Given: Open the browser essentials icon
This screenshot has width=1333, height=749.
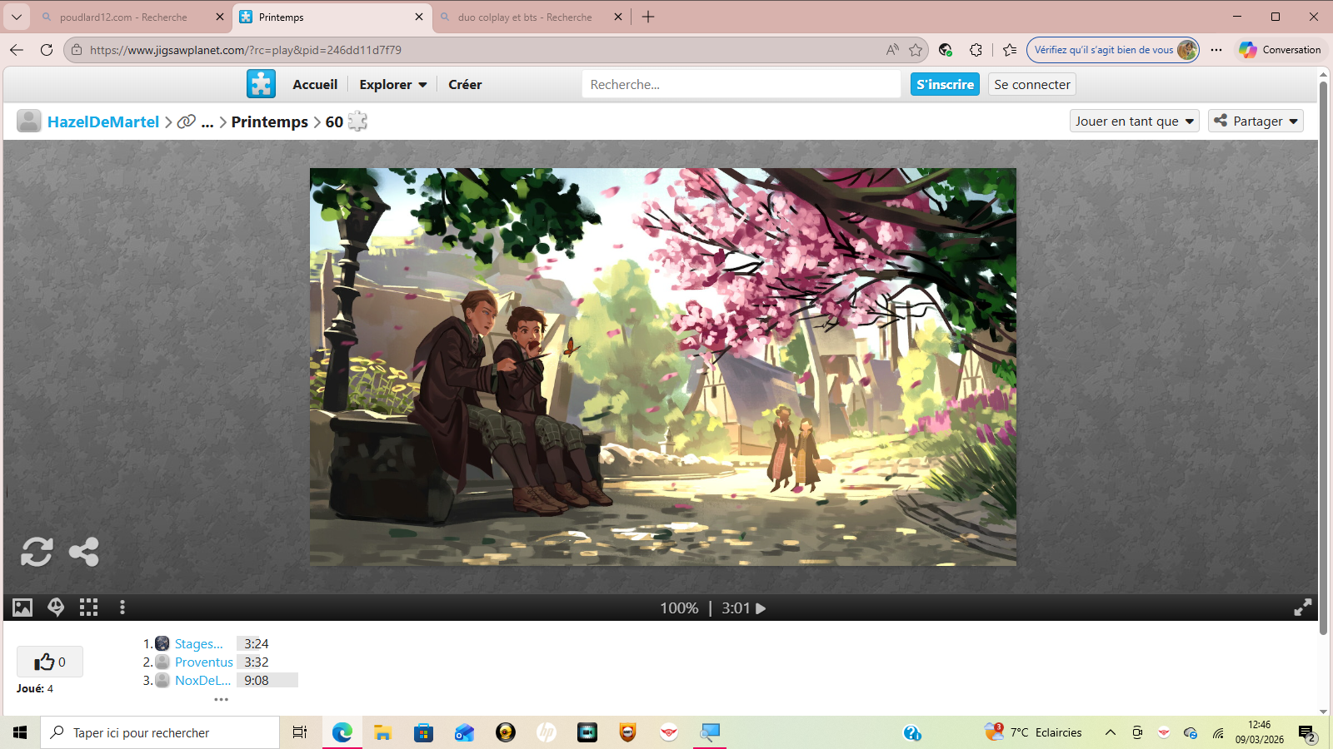Looking at the screenshot, I should [x=945, y=50].
